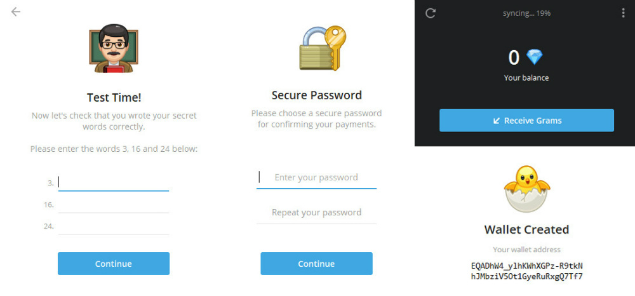This screenshot has height=296, width=635.
Task: Click the Repeat your password field
Action: click(316, 213)
